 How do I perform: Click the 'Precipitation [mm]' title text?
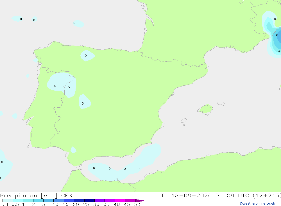[29, 196]
